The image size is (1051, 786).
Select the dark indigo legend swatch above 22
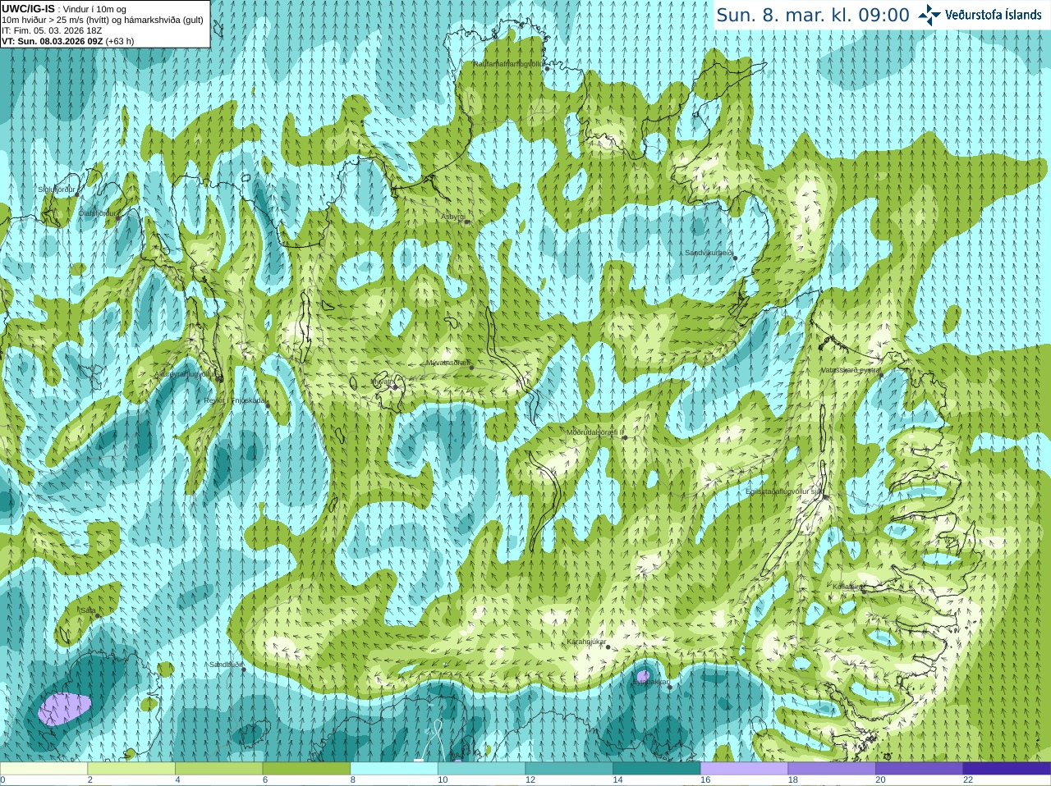click(x=1007, y=769)
